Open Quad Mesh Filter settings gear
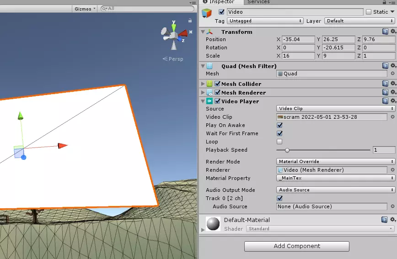 pyautogui.click(x=393, y=66)
